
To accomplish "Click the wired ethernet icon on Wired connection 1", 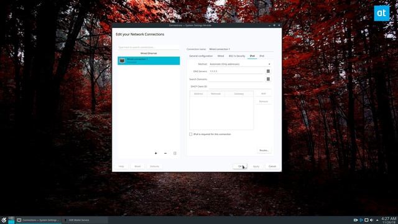I will tap(122, 60).
